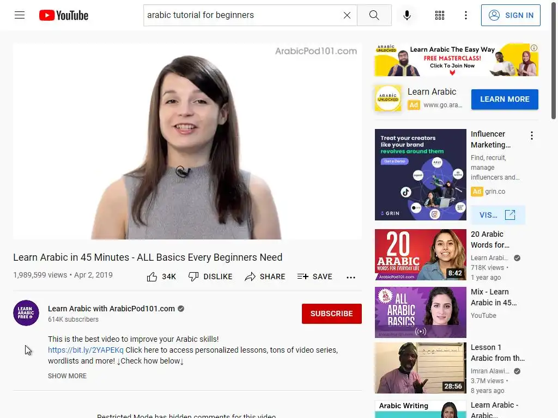
Task: Open Mix - Learn Arabic in 45 playlist thumbnail
Action: coord(420,312)
